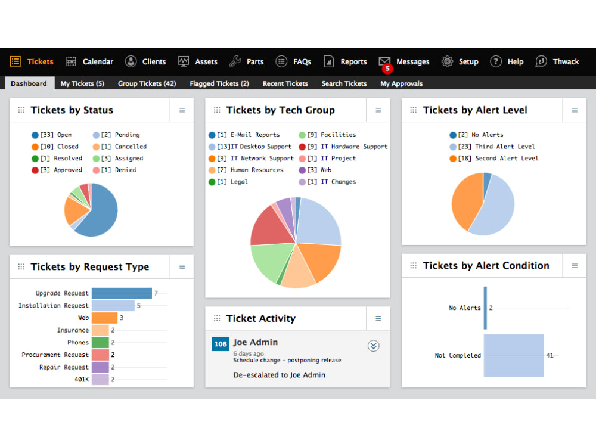596x447 pixels.
Task: Grab the Tickets by Status drag handle
Action: (x=21, y=110)
